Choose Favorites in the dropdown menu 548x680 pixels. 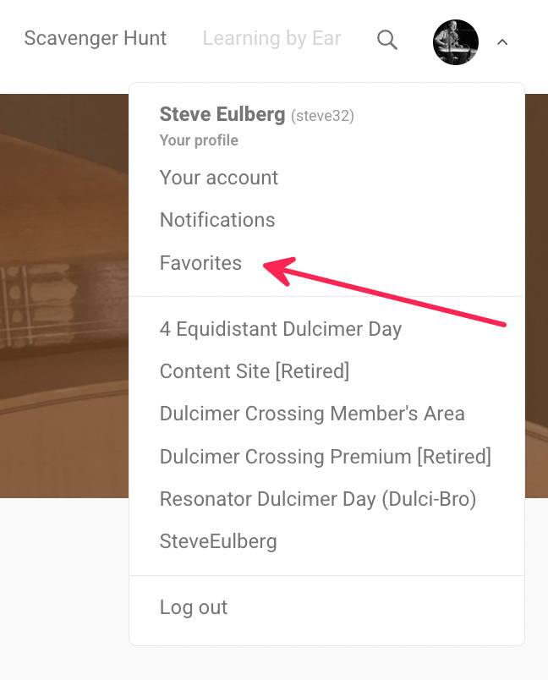[x=200, y=263]
